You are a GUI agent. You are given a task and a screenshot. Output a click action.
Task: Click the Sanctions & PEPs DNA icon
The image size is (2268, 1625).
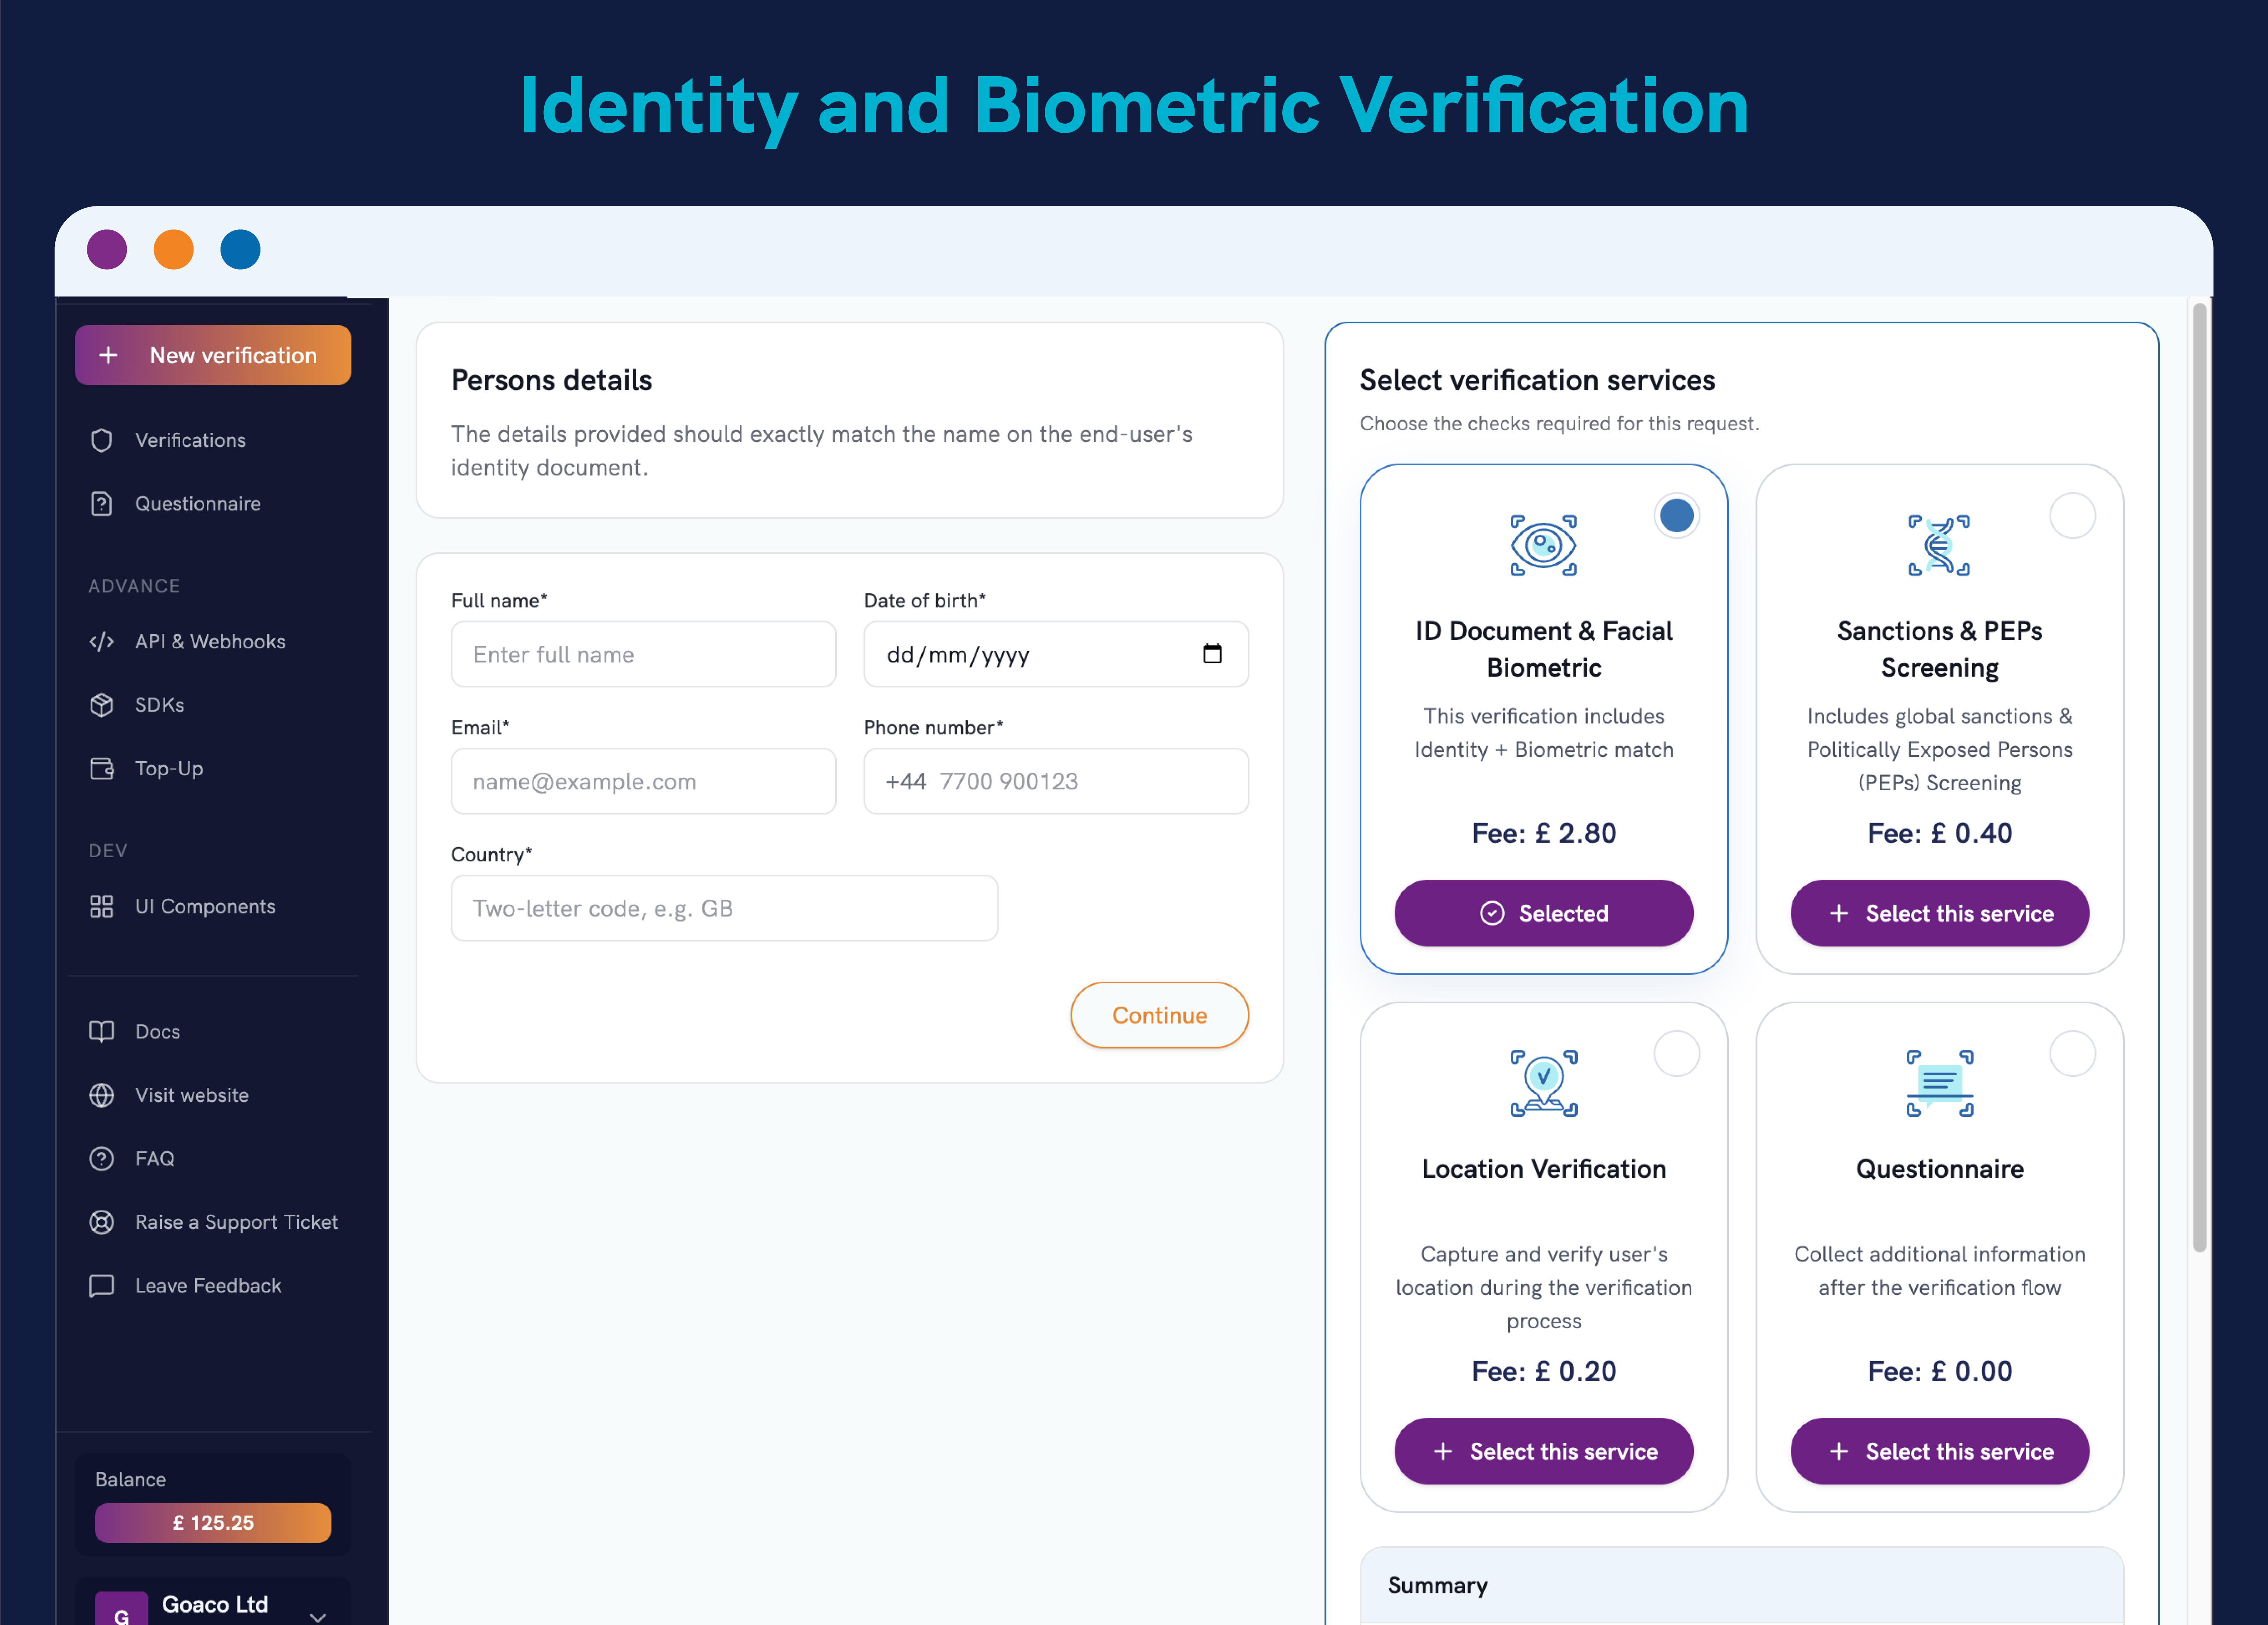(1939, 545)
